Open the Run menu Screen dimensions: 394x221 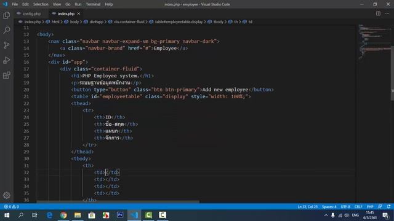(x=78, y=4)
